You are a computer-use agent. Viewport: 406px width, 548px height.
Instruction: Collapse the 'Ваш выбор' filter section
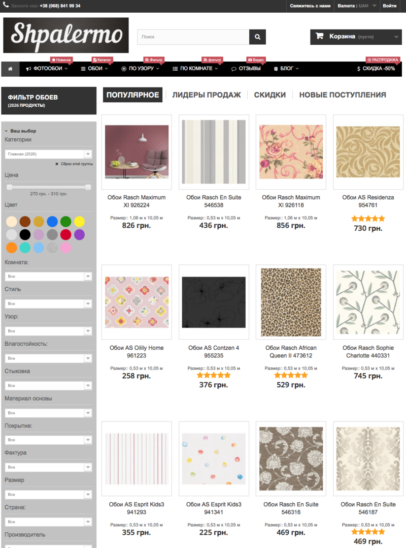(x=7, y=131)
